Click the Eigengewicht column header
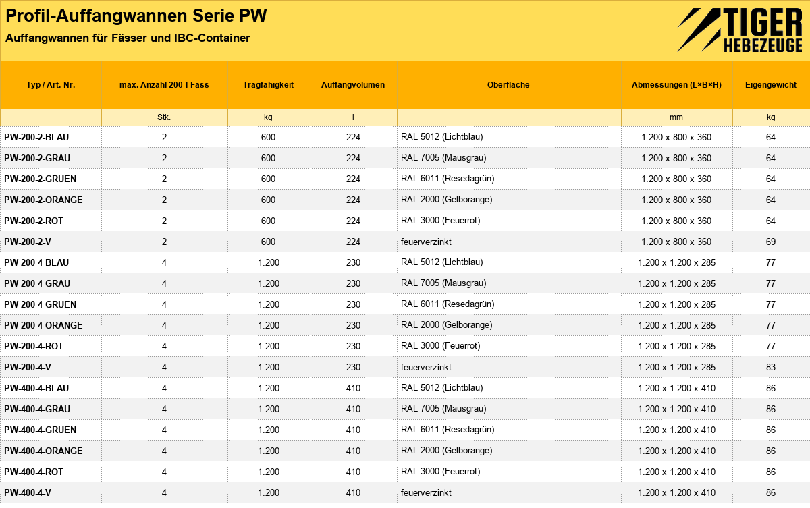Image resolution: width=810 pixels, height=508 pixels. [771, 85]
